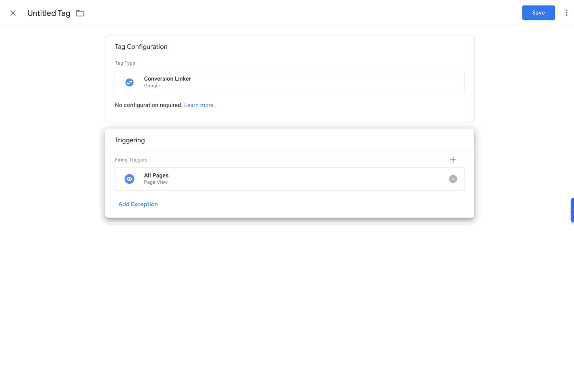Open the All Pages trigger row
574x366 pixels.
(x=289, y=179)
